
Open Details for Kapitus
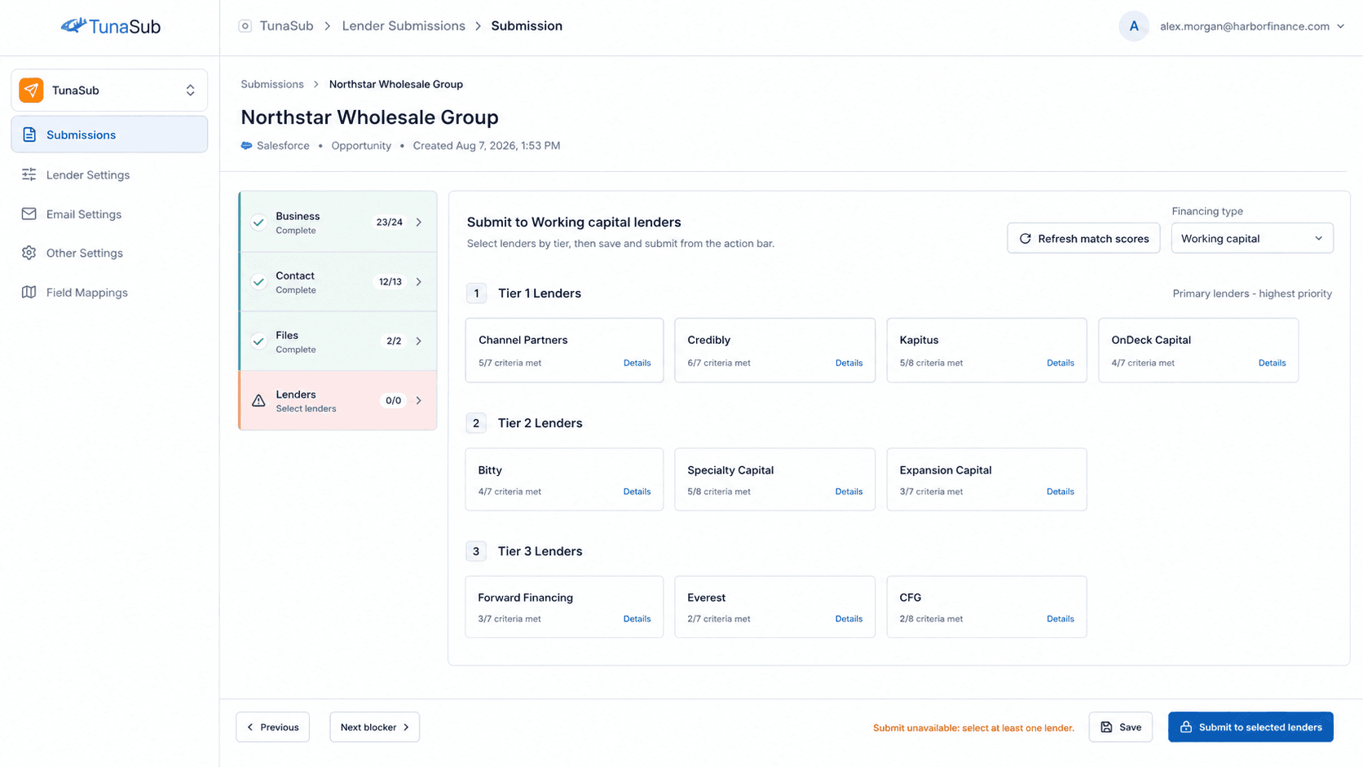pyautogui.click(x=1060, y=363)
